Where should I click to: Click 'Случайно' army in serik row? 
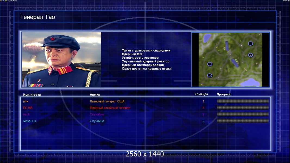pyautogui.click(x=97, y=114)
